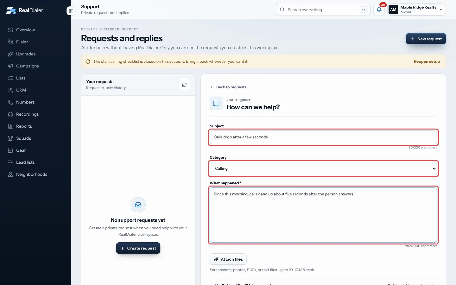This screenshot has height=285, width=456.
Task: Click the Numbers handset icon
Action: tap(10, 102)
